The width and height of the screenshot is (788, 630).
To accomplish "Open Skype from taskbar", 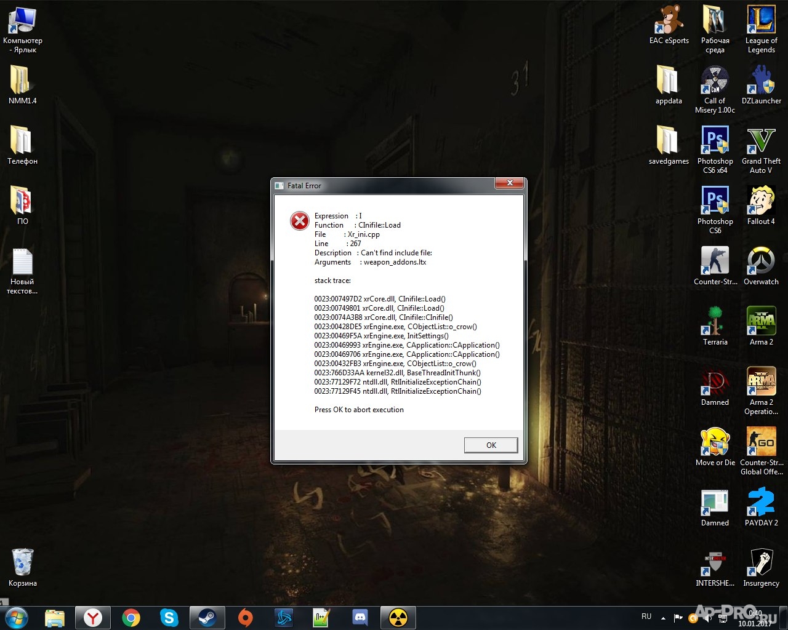I will [x=169, y=617].
